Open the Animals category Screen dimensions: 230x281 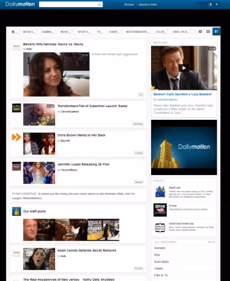tap(160, 248)
